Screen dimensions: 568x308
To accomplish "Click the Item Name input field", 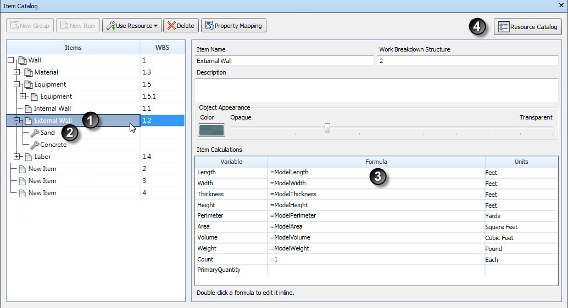I will (284, 61).
